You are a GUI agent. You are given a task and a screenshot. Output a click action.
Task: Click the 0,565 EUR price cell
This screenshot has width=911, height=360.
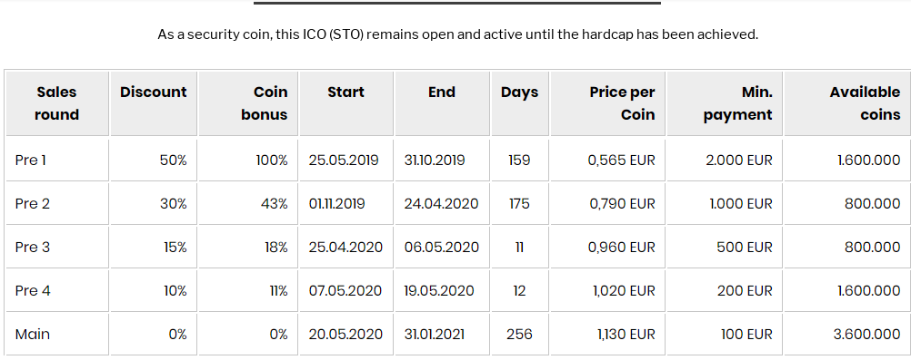point(607,160)
